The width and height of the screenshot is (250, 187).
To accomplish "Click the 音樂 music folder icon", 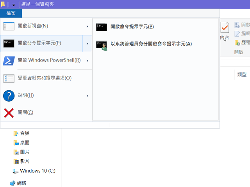I will 16,134.
